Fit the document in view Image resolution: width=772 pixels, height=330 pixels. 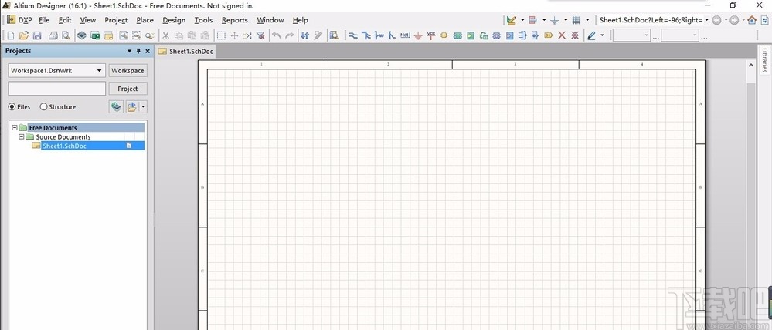[124, 35]
